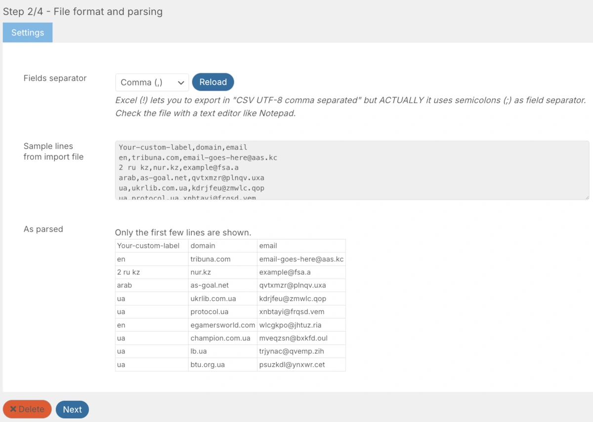Click the Step 2/4 heading

click(x=83, y=11)
